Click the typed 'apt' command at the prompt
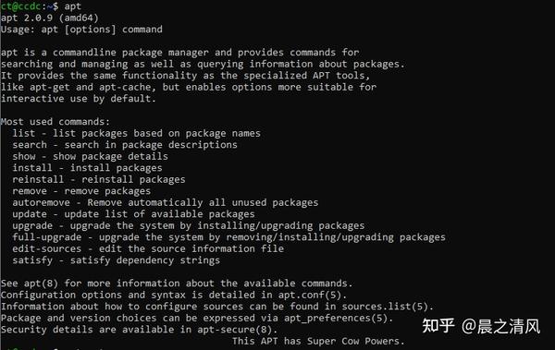555x350 pixels. [72, 6]
